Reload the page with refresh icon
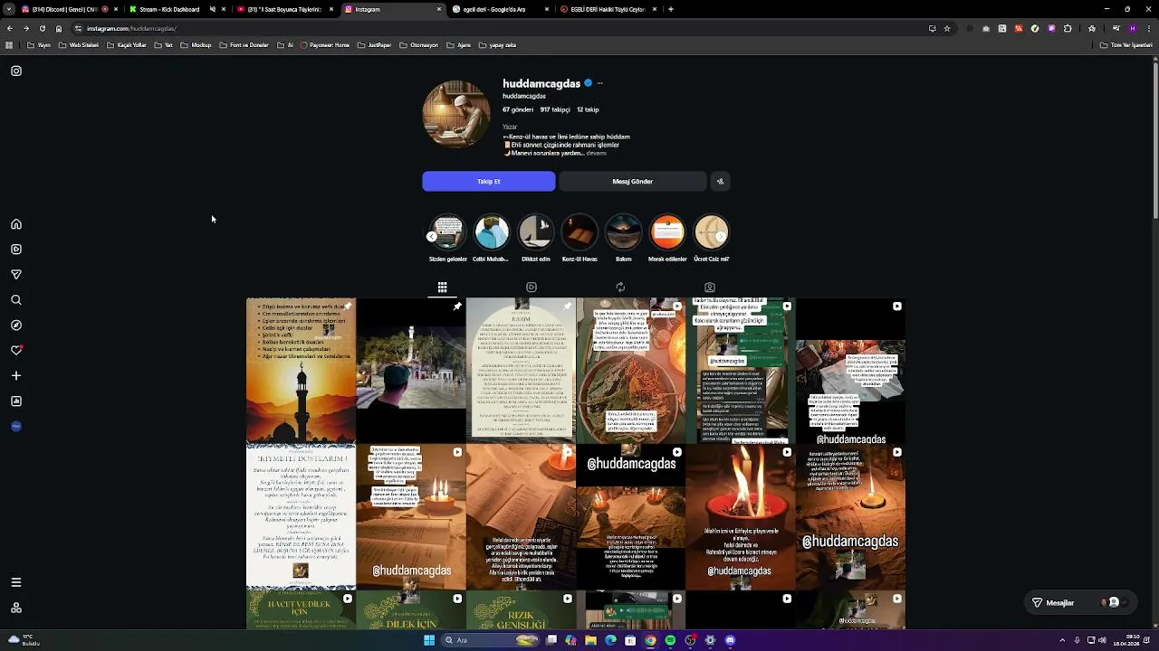 (42, 28)
